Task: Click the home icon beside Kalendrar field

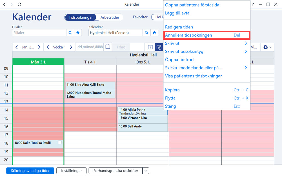Action: [154, 33]
